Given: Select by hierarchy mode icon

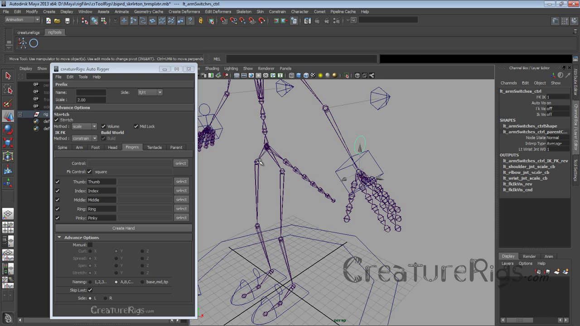Looking at the screenshot, I should click(x=85, y=20).
